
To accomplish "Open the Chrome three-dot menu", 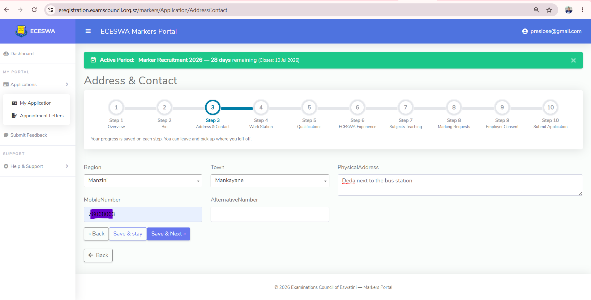I will click(x=582, y=10).
